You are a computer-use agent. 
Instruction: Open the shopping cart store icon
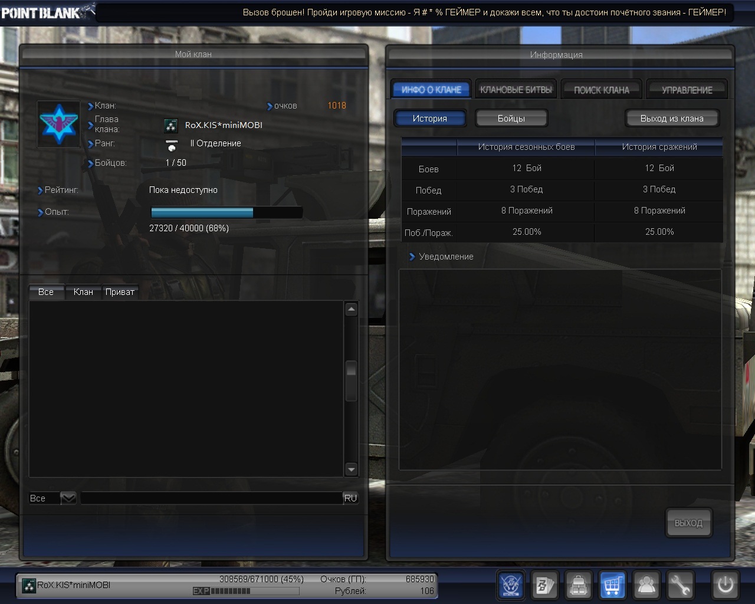coord(612,585)
